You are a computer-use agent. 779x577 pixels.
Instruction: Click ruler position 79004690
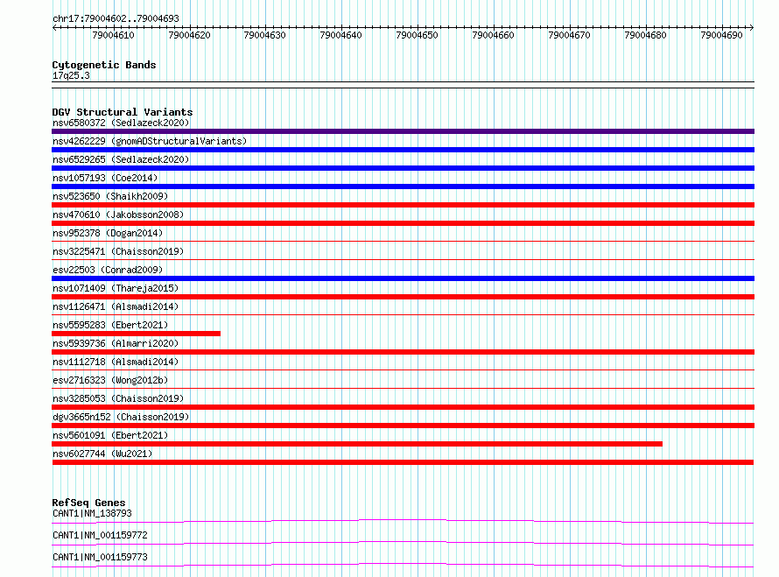721,35
